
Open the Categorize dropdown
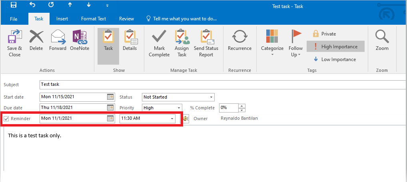[272, 43]
